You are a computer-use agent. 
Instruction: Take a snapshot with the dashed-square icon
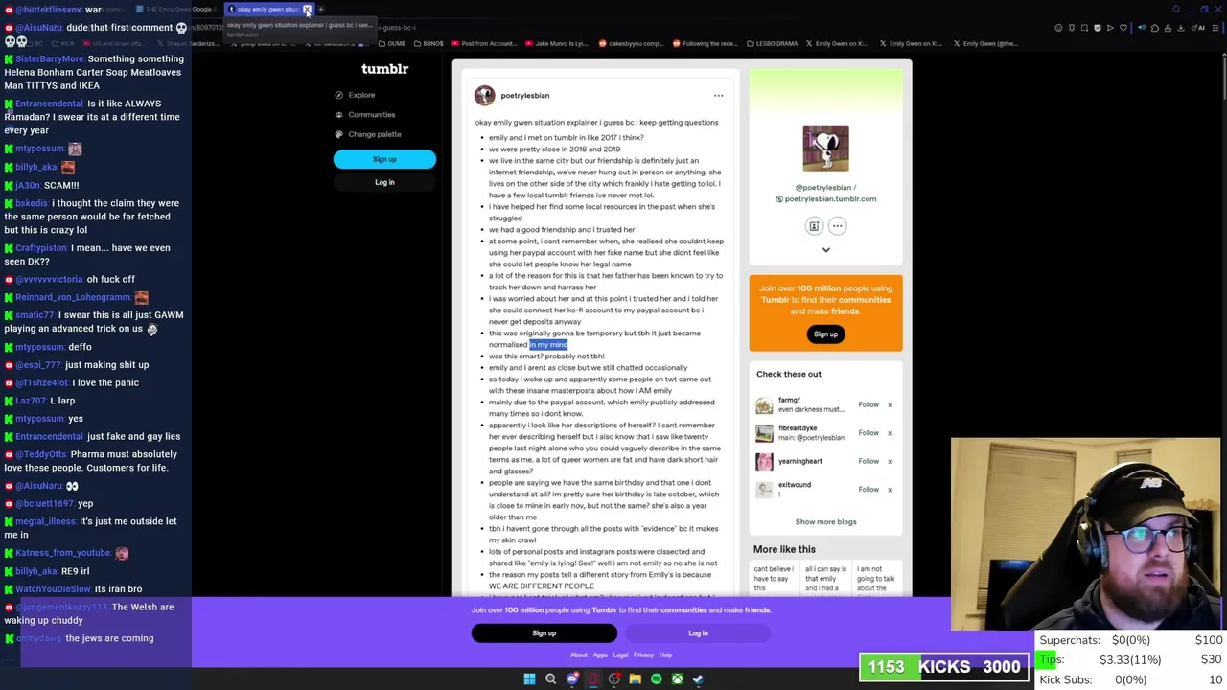(x=1084, y=28)
